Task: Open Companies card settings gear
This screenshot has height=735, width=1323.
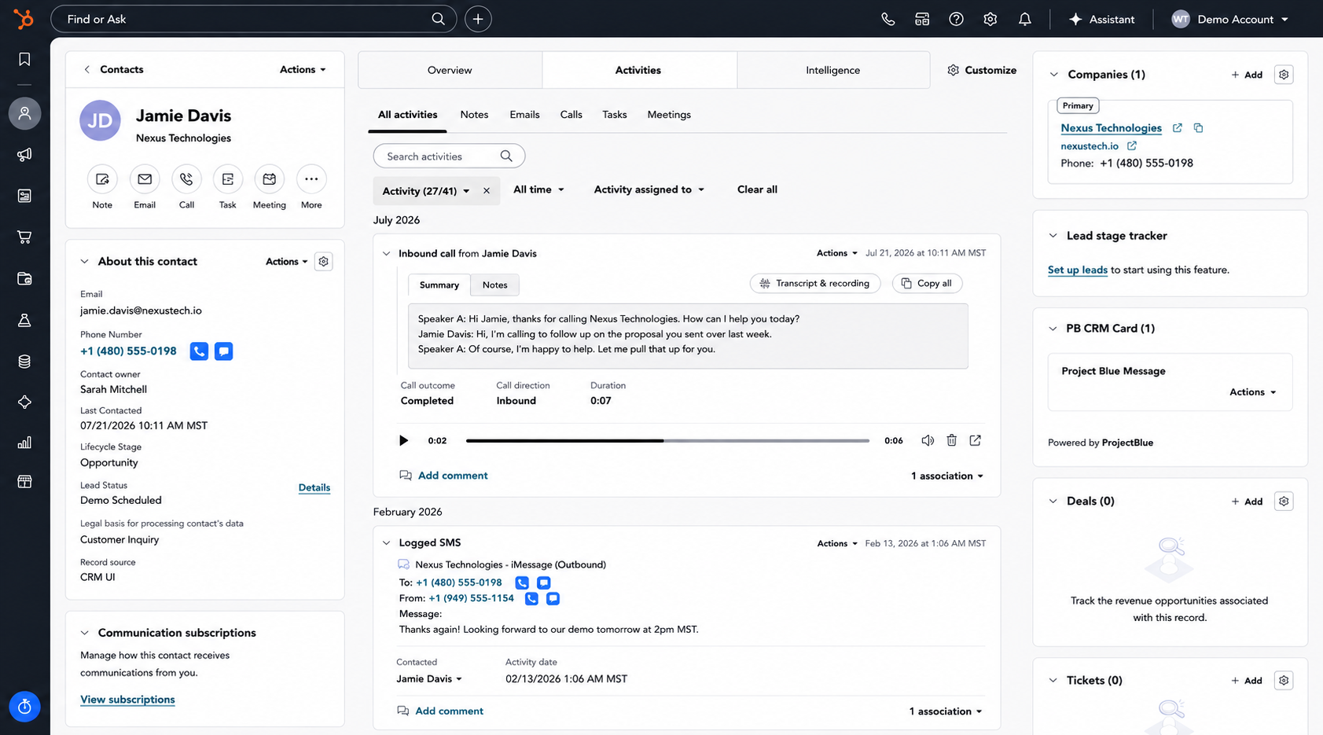Action: click(x=1284, y=75)
